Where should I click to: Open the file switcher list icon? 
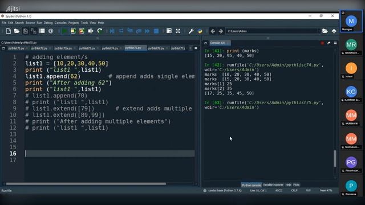point(42,31)
